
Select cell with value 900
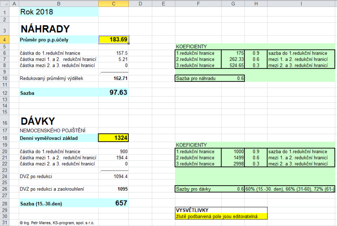[113, 151]
